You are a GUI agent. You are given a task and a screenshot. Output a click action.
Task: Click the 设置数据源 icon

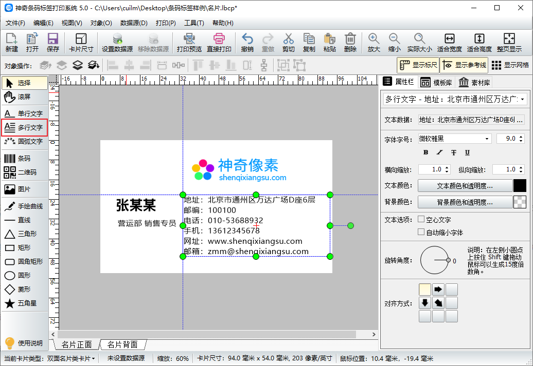click(x=117, y=43)
